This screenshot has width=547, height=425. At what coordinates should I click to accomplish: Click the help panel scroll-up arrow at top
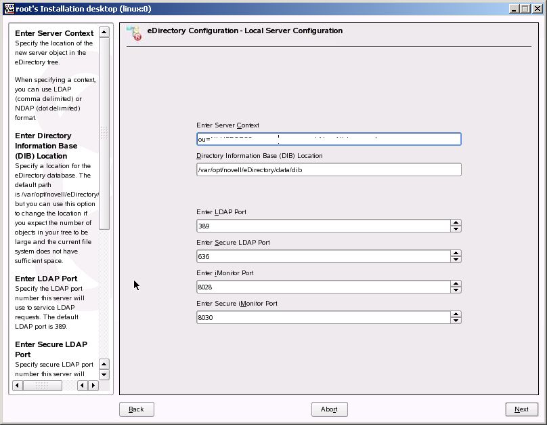104,32
